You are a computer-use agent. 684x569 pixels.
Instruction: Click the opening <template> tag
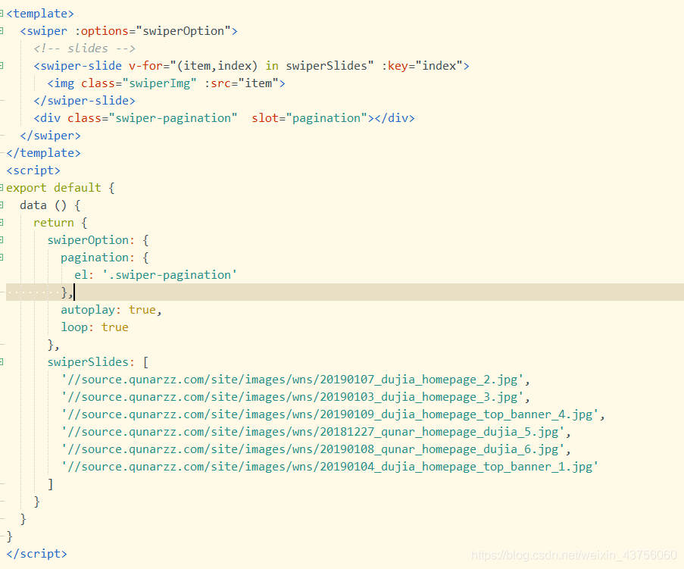pos(40,14)
